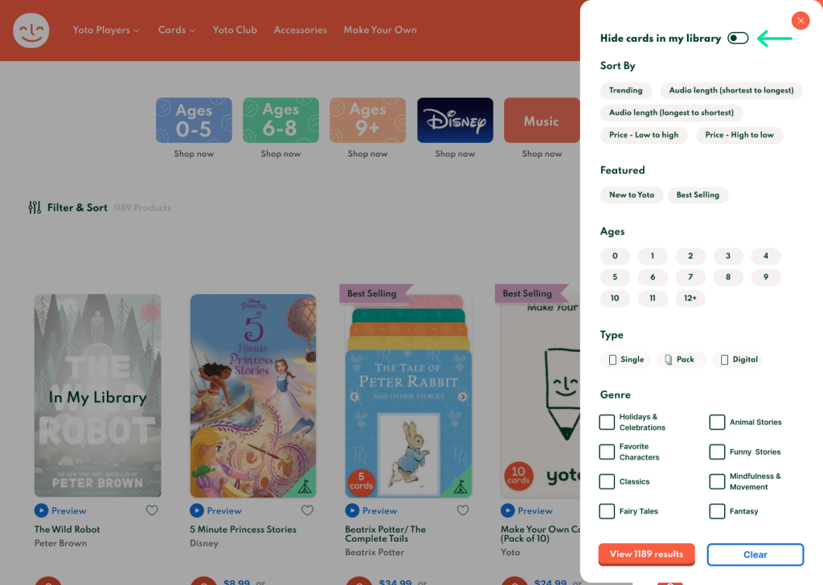This screenshot has width=823, height=585.
Task: Check Mindfulness & Movement genre
Action: coord(717,481)
